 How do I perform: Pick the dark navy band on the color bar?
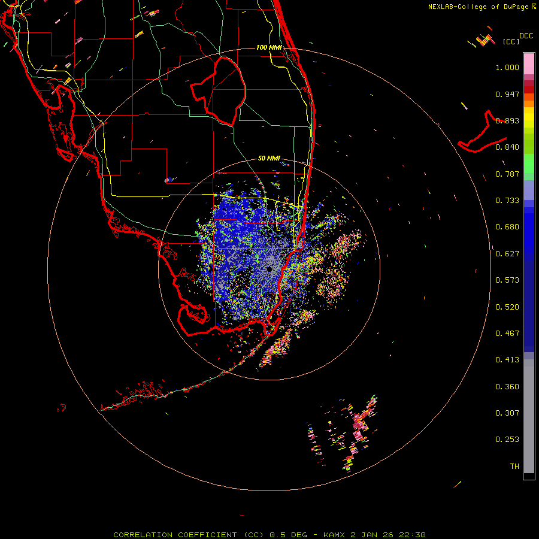pos(529,306)
